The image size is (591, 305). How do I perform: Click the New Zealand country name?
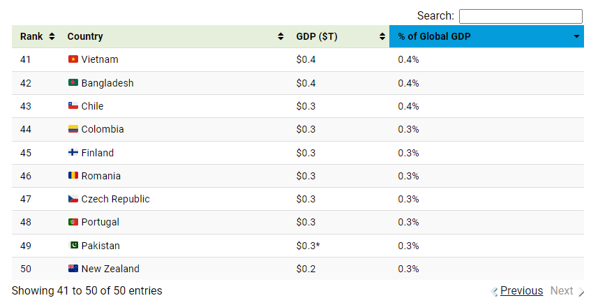[110, 269]
